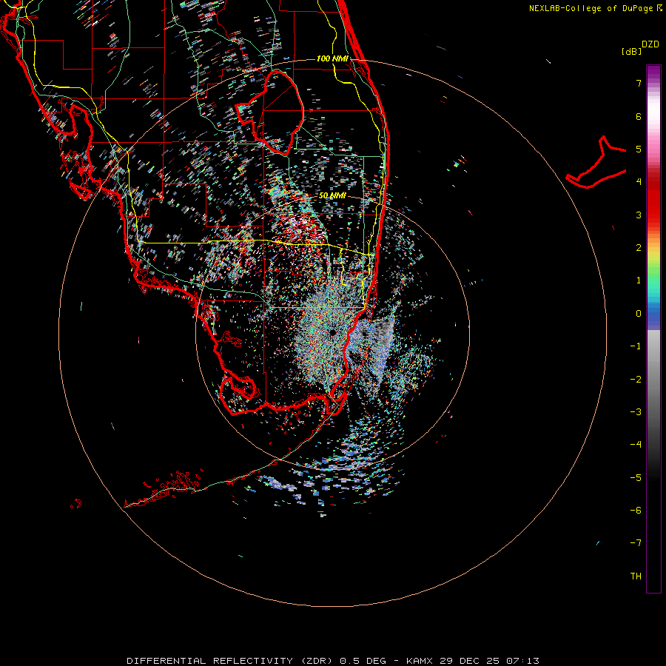Click the NEXLAB-College of DuPage watermark text

pos(595,8)
